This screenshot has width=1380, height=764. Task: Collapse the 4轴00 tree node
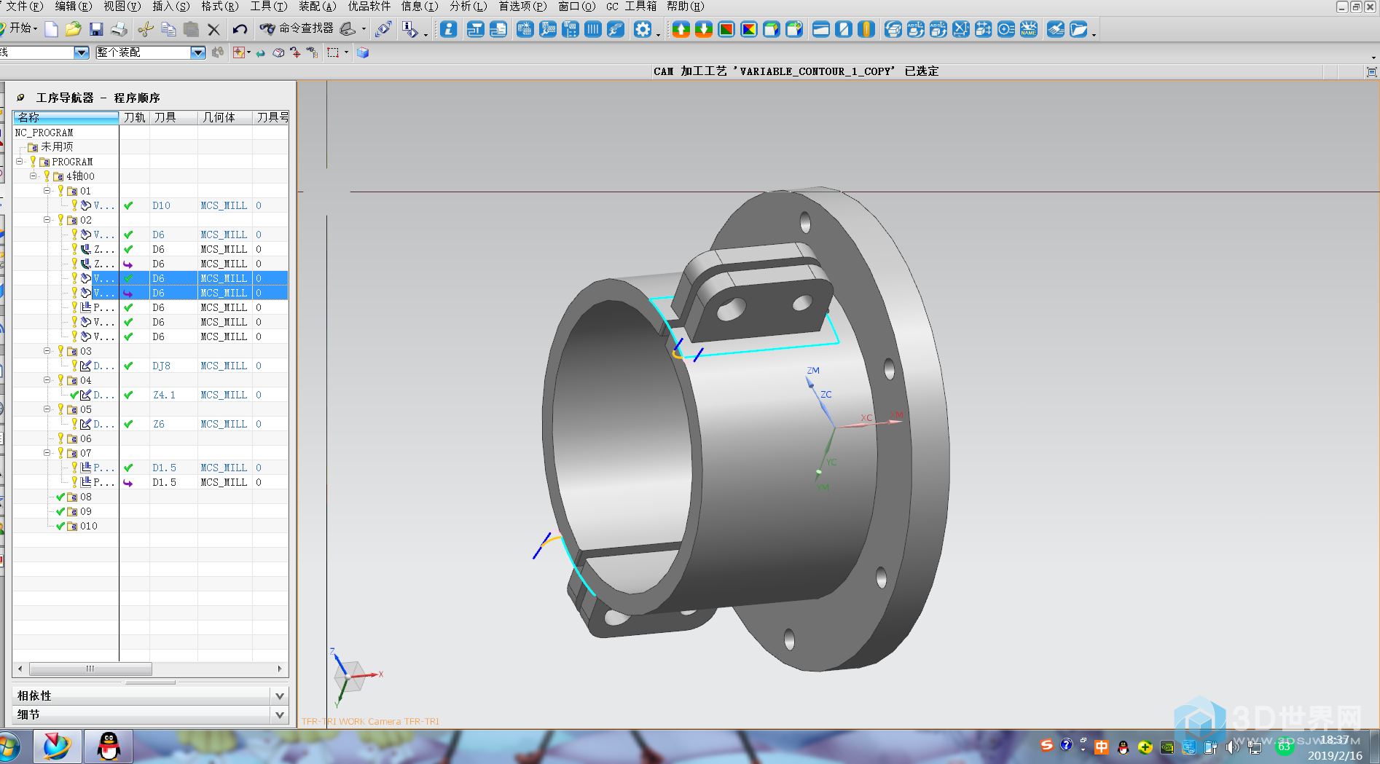click(33, 176)
